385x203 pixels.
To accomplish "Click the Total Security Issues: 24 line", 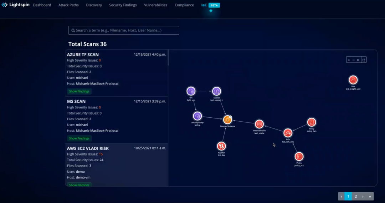I will point(85,160).
